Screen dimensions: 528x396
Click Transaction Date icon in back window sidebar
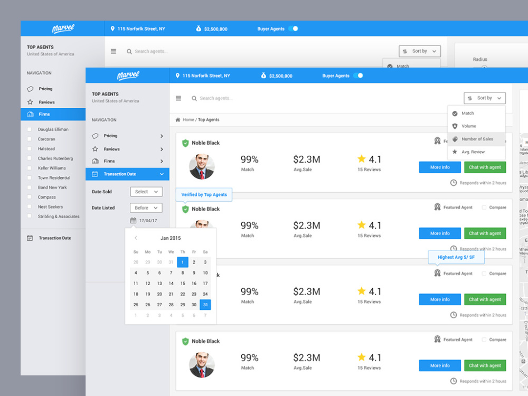30,238
